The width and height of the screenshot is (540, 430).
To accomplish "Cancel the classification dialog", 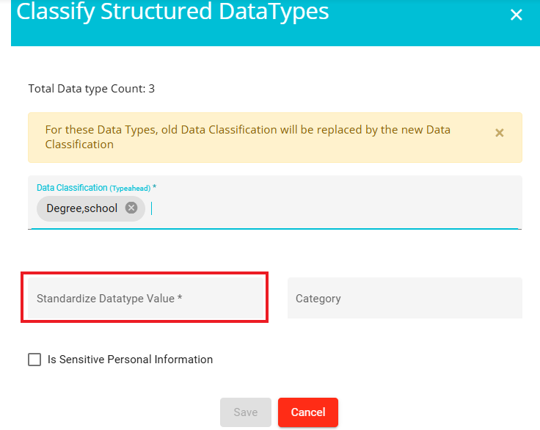I will (x=308, y=412).
